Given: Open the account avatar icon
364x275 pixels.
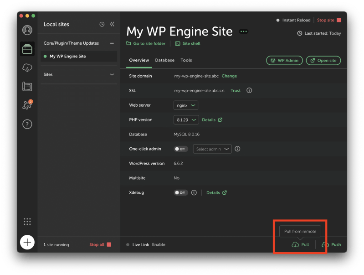Looking at the screenshot, I should [x=27, y=30].
